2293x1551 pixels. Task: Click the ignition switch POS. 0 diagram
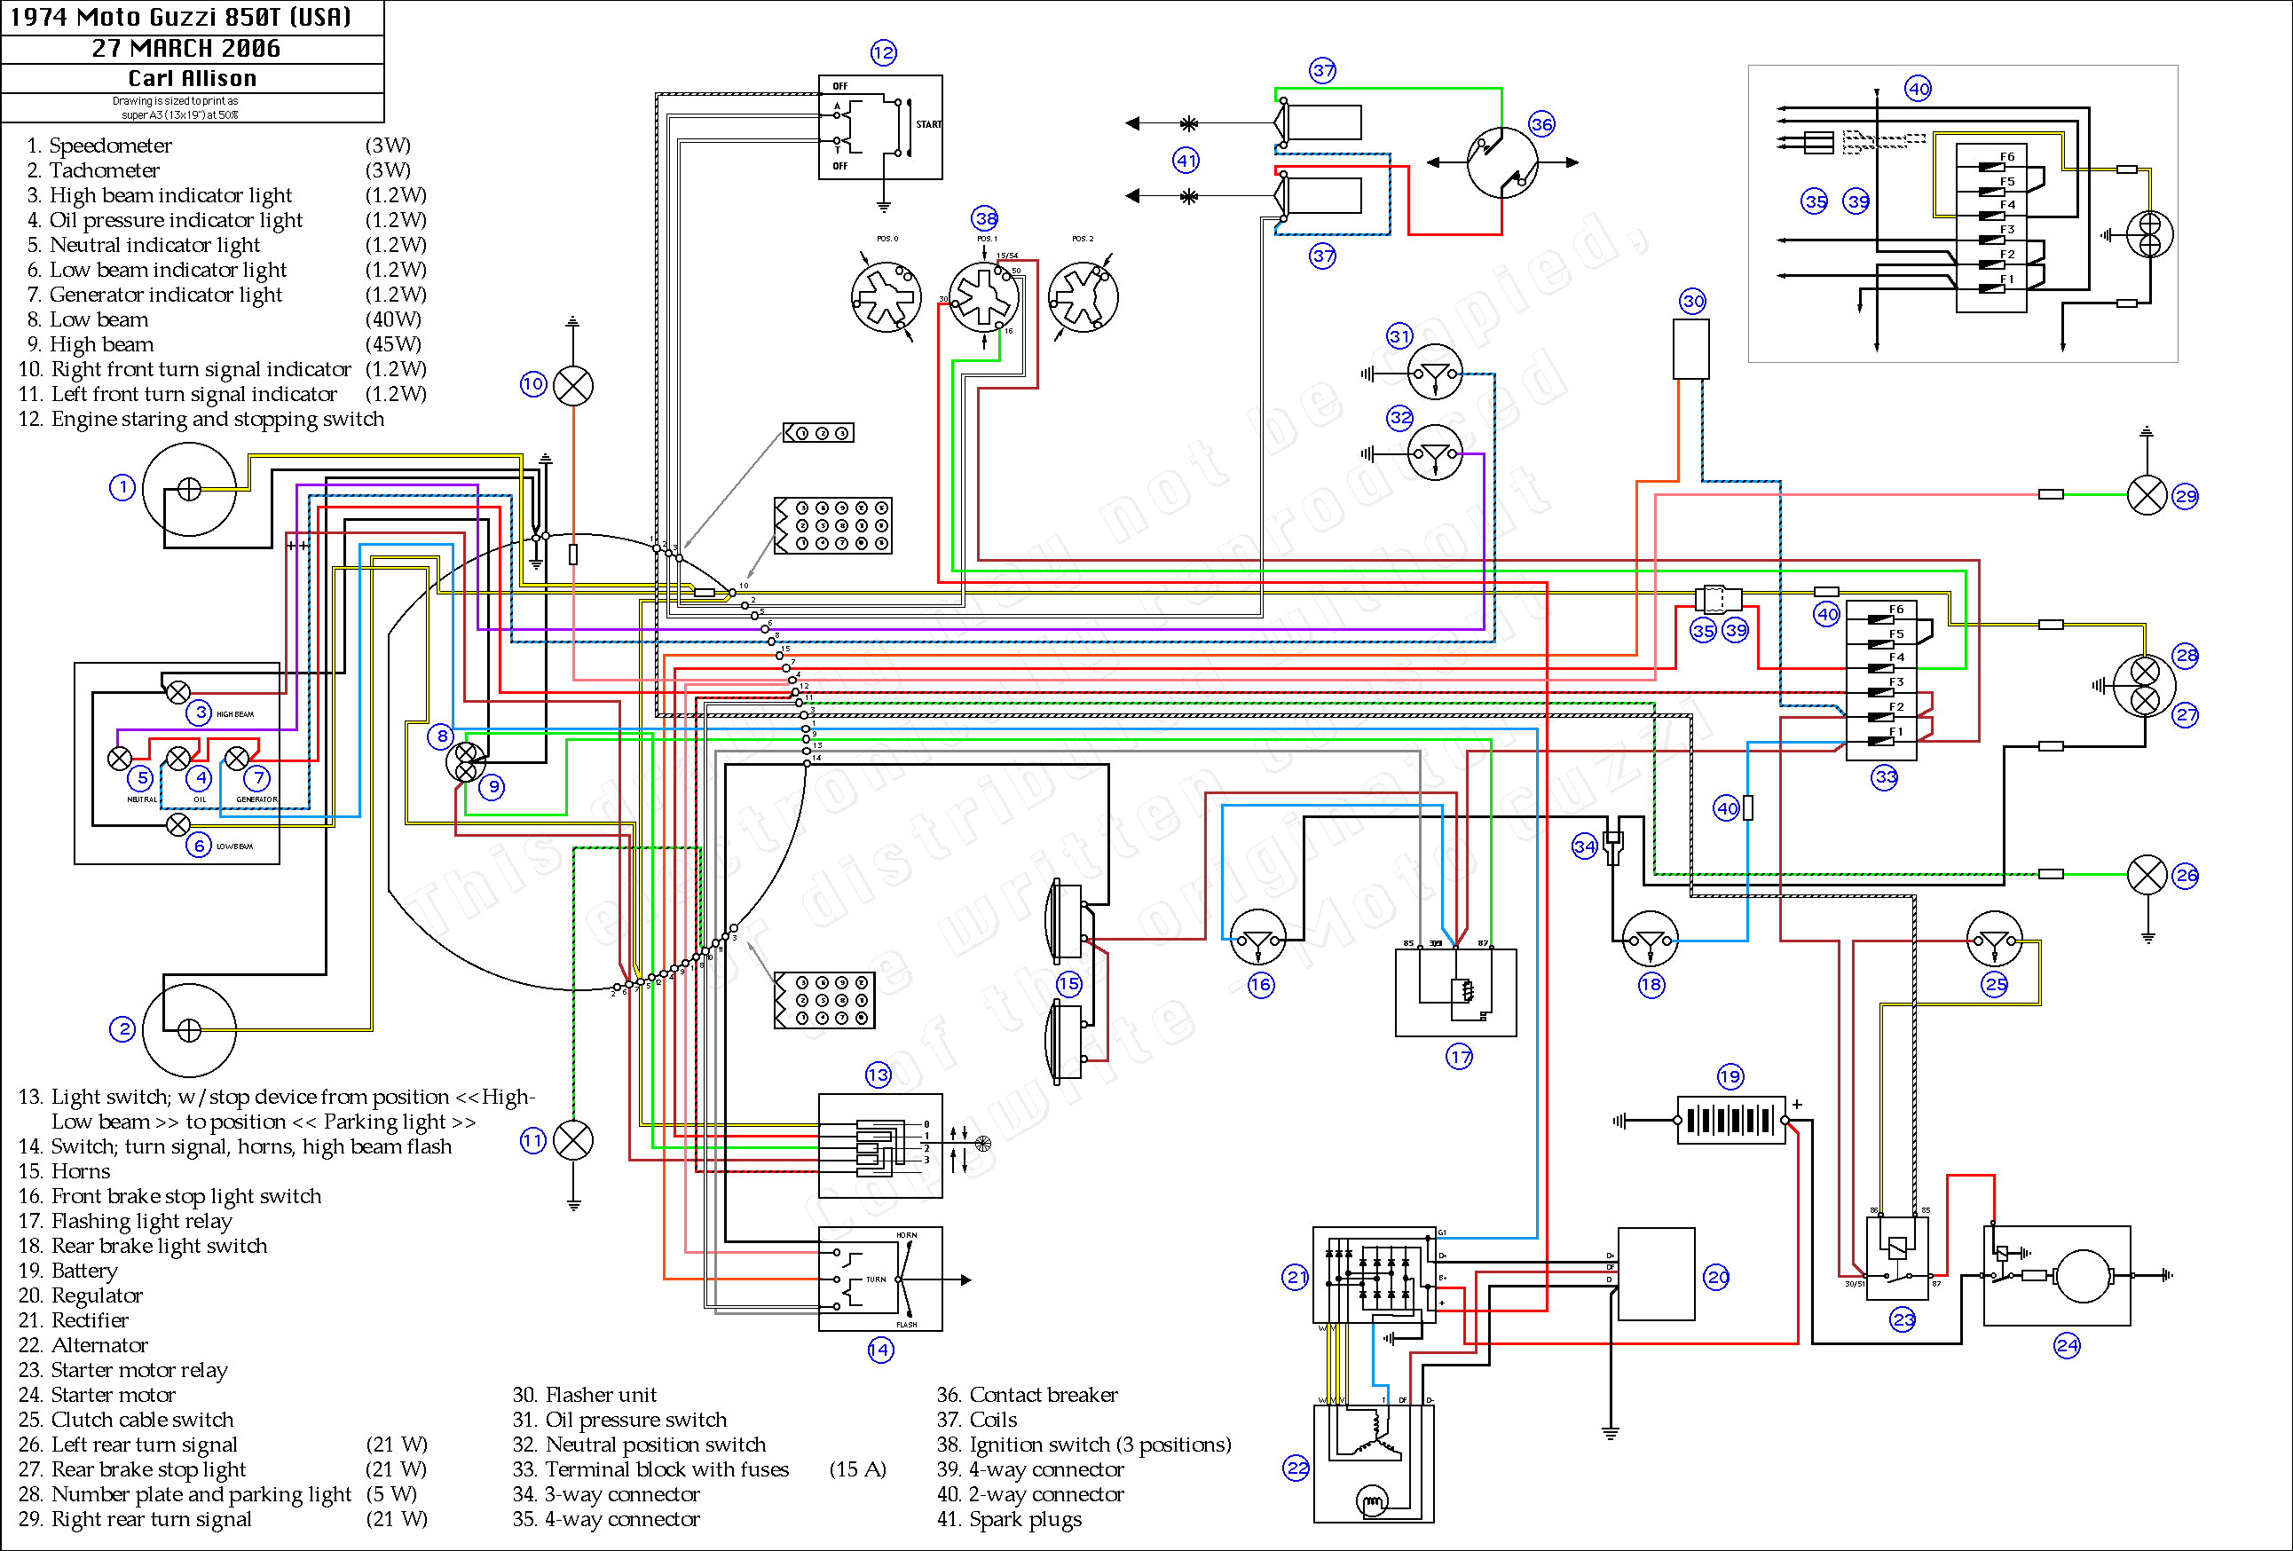886,297
